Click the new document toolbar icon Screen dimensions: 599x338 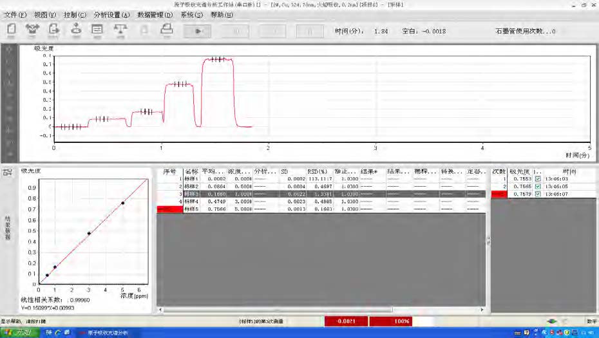tap(12, 29)
